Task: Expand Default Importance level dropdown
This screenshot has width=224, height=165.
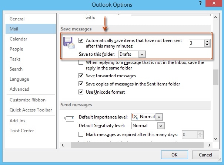Action: 159,117
